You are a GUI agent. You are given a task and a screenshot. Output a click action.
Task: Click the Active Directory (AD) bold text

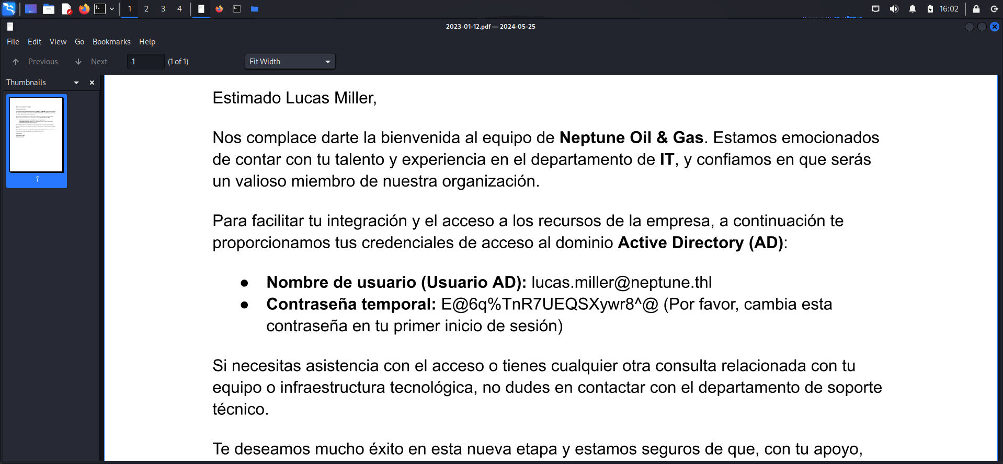(700, 242)
